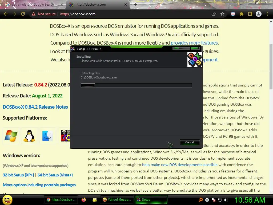Click the Linux penguin platform icon
Viewport: 273px width, 205px height.
coord(29,136)
